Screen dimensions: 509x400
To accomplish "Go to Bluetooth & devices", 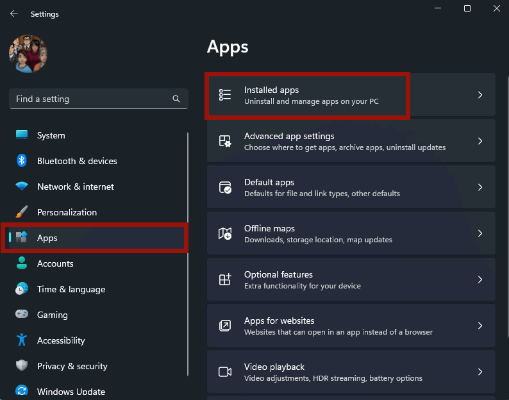I will tap(77, 161).
